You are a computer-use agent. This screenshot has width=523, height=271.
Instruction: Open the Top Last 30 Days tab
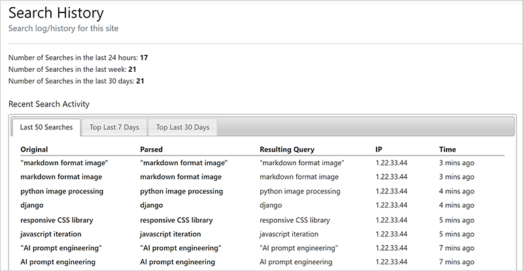point(182,127)
